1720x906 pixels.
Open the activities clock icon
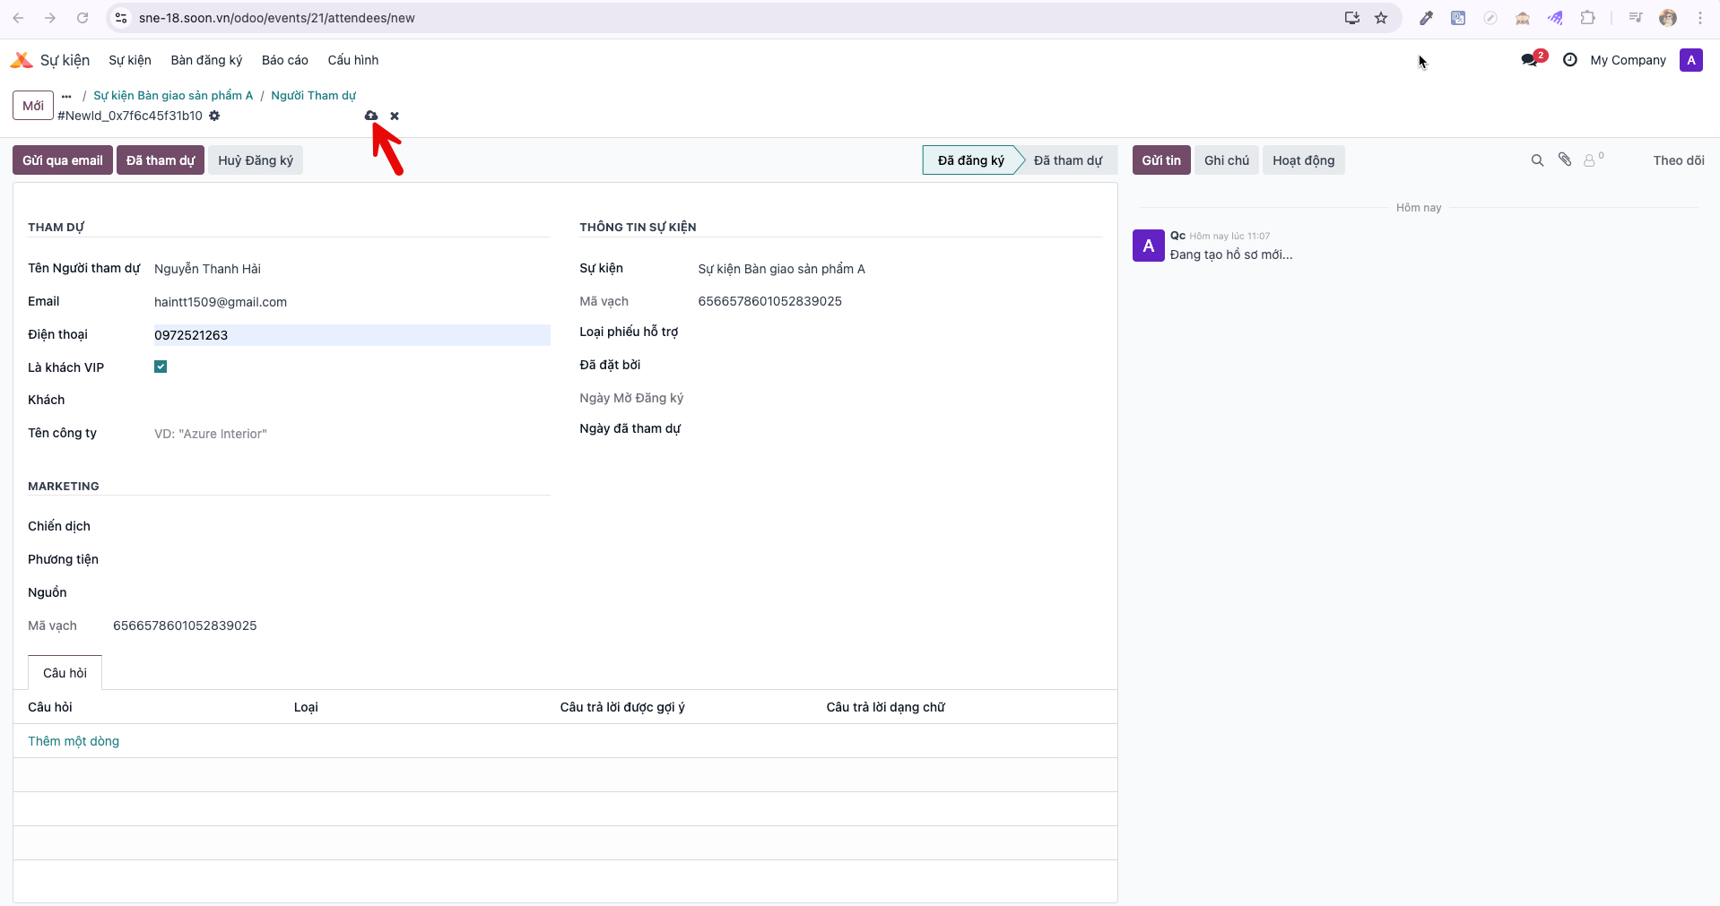(1570, 60)
